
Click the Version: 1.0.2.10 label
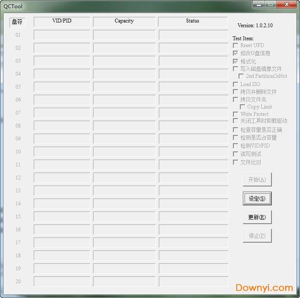(x=255, y=26)
